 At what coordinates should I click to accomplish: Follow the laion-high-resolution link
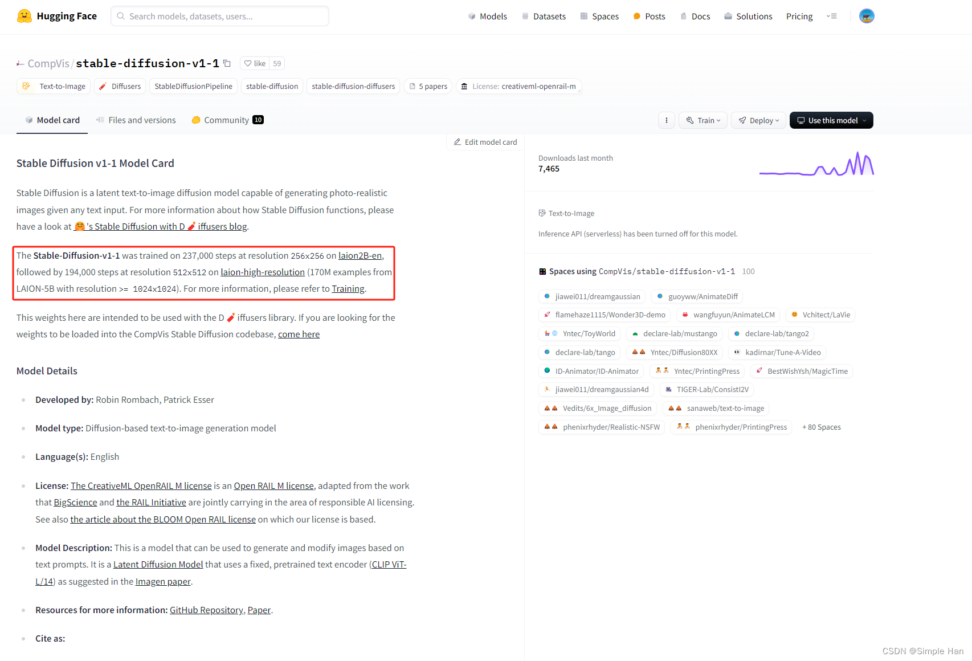pyautogui.click(x=263, y=272)
